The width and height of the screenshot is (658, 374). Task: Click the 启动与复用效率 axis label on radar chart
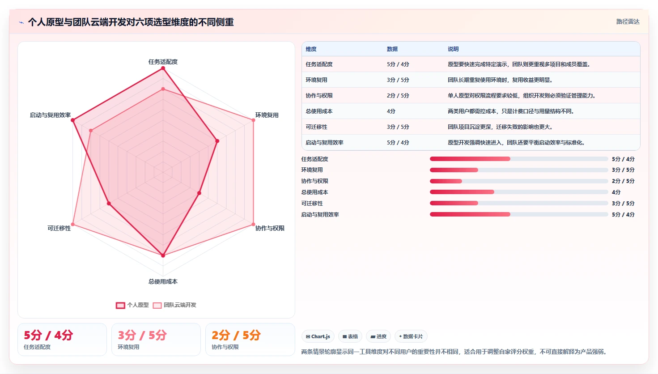(50, 115)
